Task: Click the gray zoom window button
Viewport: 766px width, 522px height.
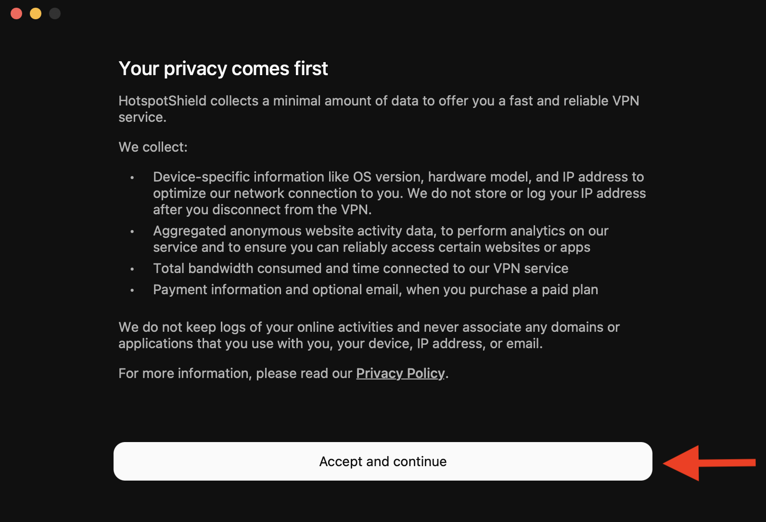Action: [54, 13]
